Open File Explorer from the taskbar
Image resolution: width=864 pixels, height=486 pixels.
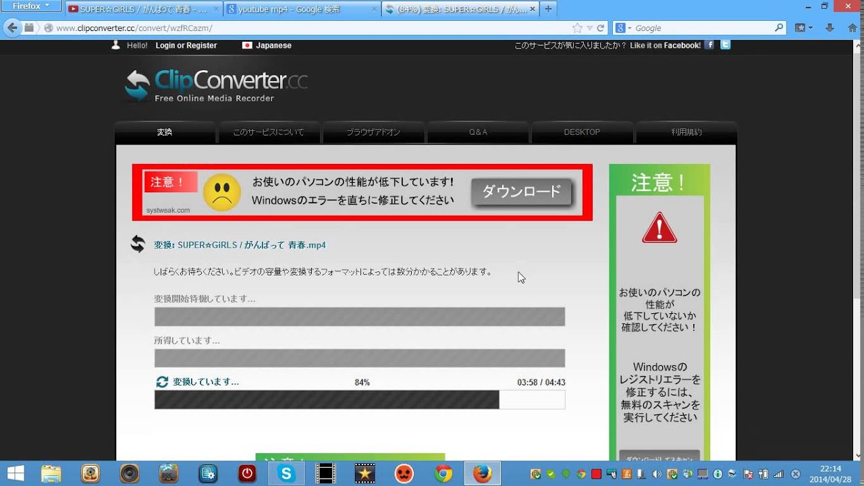51,473
